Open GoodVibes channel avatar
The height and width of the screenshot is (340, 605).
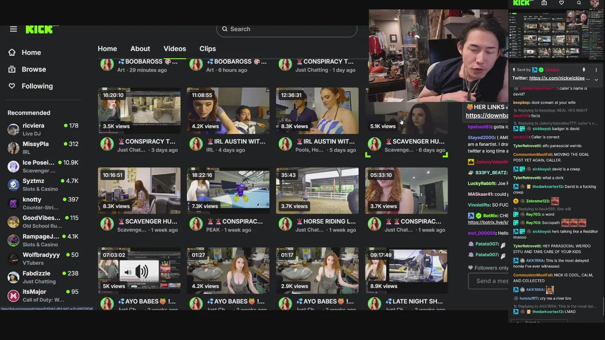(x=14, y=221)
